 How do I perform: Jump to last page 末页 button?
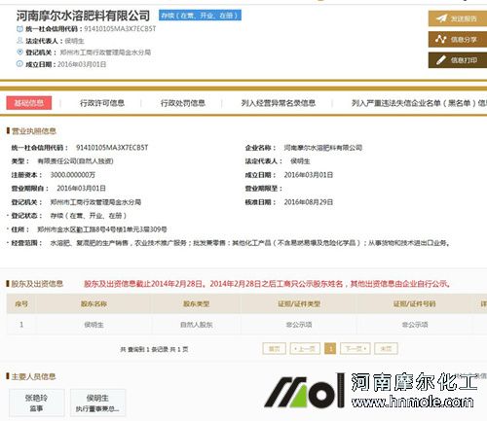tap(386, 349)
